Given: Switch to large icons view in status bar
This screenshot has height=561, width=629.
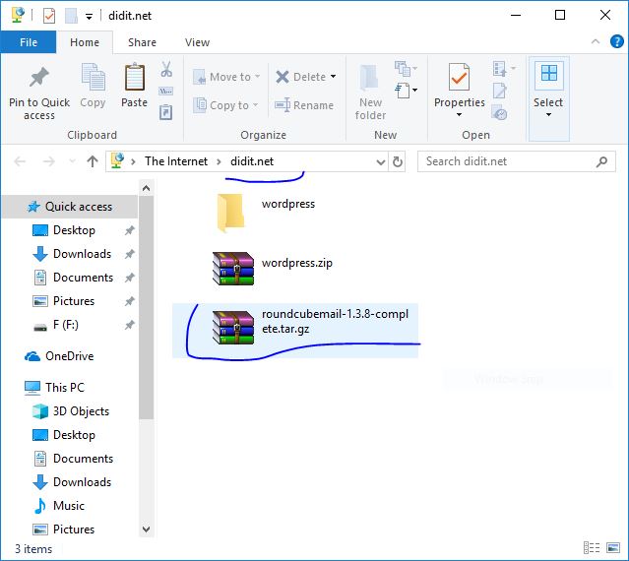Looking at the screenshot, I should tap(613, 547).
